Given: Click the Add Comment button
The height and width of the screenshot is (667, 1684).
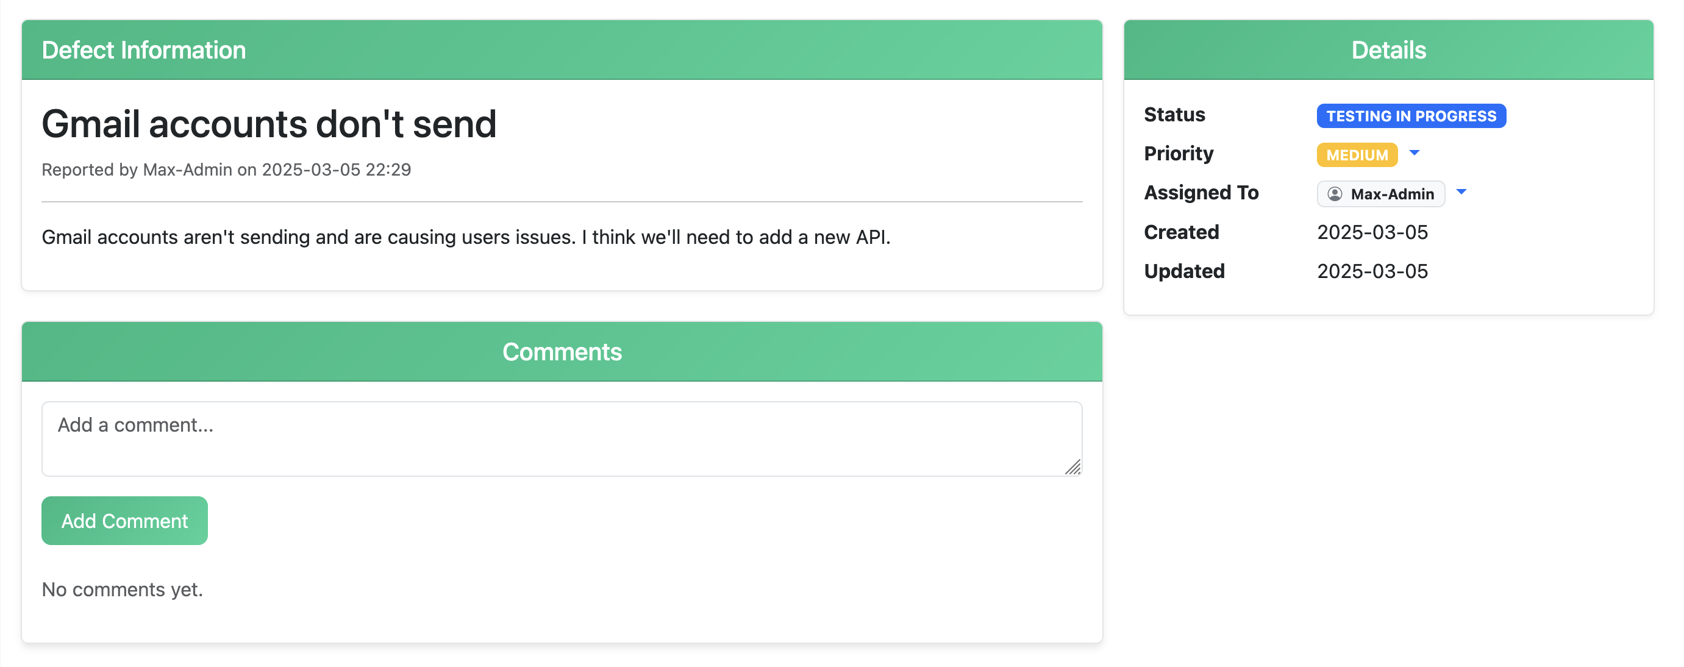Looking at the screenshot, I should [124, 521].
